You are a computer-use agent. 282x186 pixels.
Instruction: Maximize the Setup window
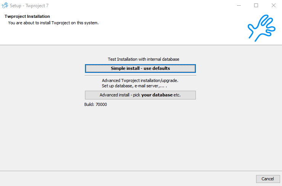click(x=256, y=6)
